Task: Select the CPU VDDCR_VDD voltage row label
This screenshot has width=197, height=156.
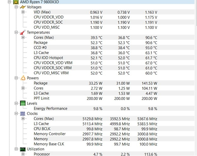Action: [49, 17]
